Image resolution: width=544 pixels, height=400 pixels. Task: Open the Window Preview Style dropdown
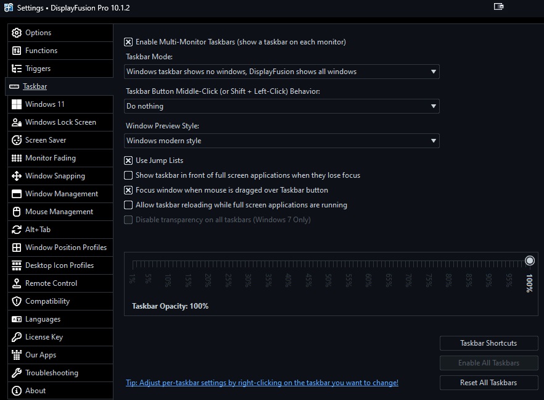[282, 141]
